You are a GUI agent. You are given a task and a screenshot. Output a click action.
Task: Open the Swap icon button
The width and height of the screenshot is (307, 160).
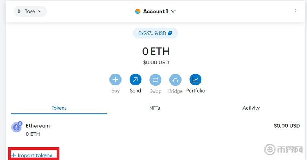pos(155,80)
